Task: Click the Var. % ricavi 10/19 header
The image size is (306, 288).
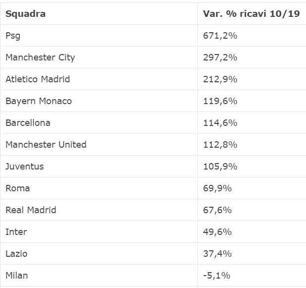Action: (x=251, y=14)
